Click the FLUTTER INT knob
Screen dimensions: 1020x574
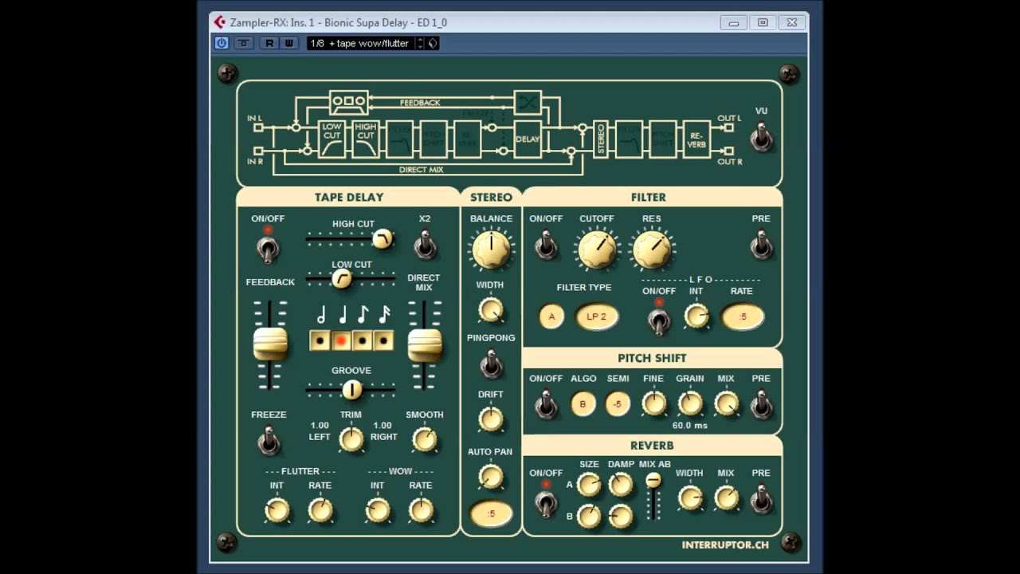tap(277, 510)
